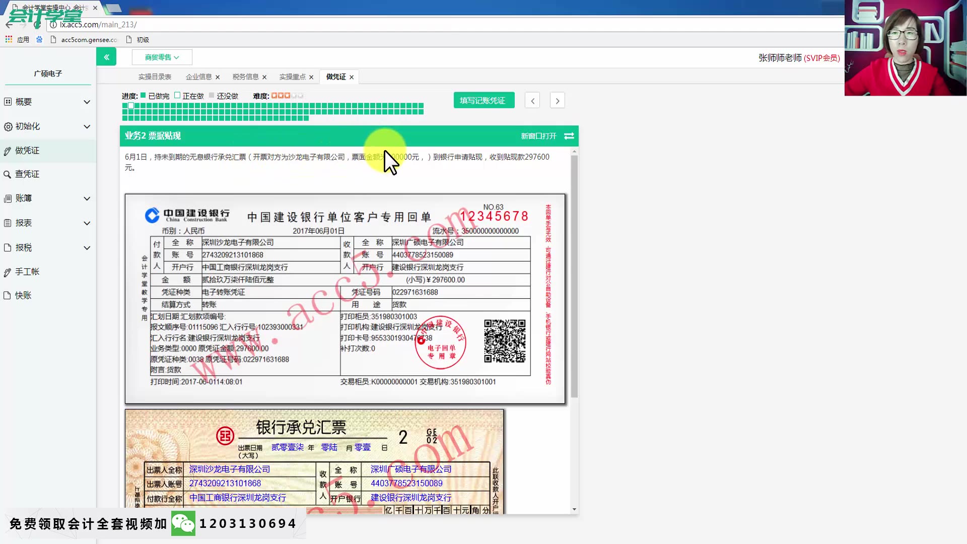967x544 pixels.
Task: Check the 还没做 legend checkbox
Action: coord(212,95)
